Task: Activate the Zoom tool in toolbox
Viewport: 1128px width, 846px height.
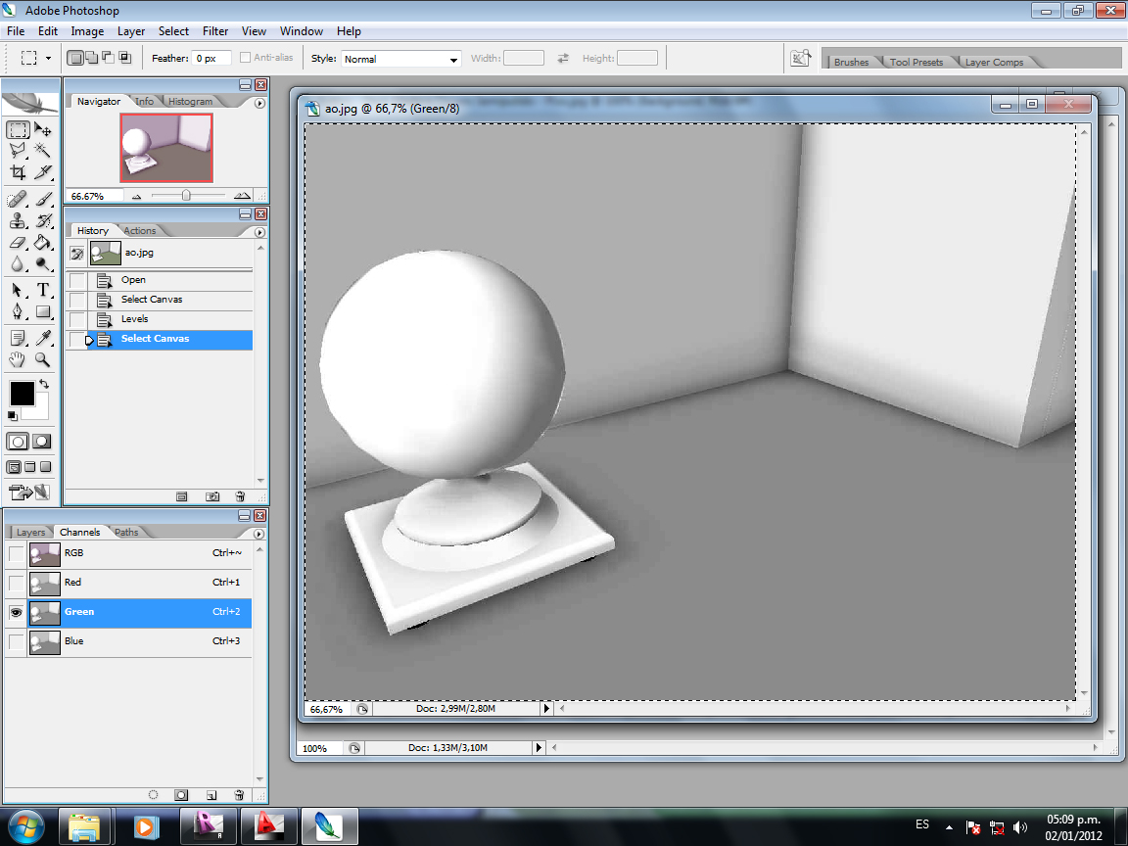Action: 43,359
